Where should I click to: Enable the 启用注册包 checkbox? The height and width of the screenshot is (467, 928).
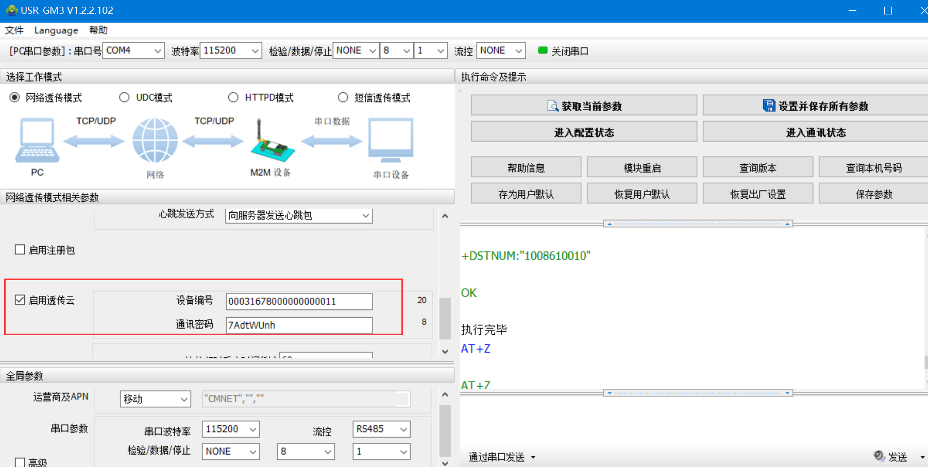(x=20, y=250)
